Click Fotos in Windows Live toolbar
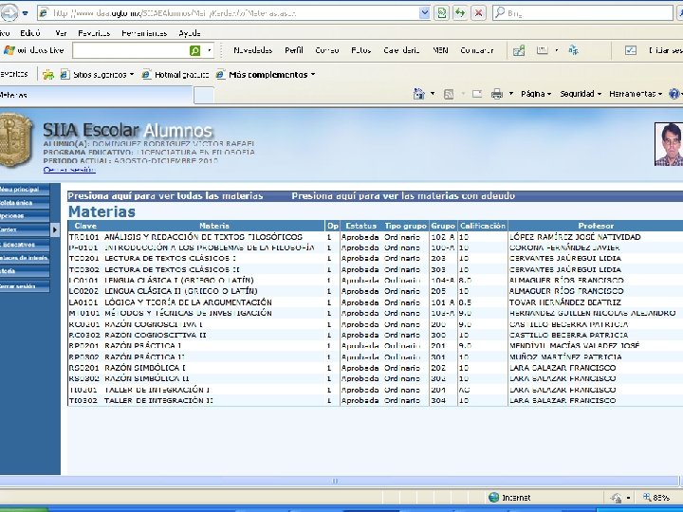This screenshot has height=512, width=683. [361, 50]
